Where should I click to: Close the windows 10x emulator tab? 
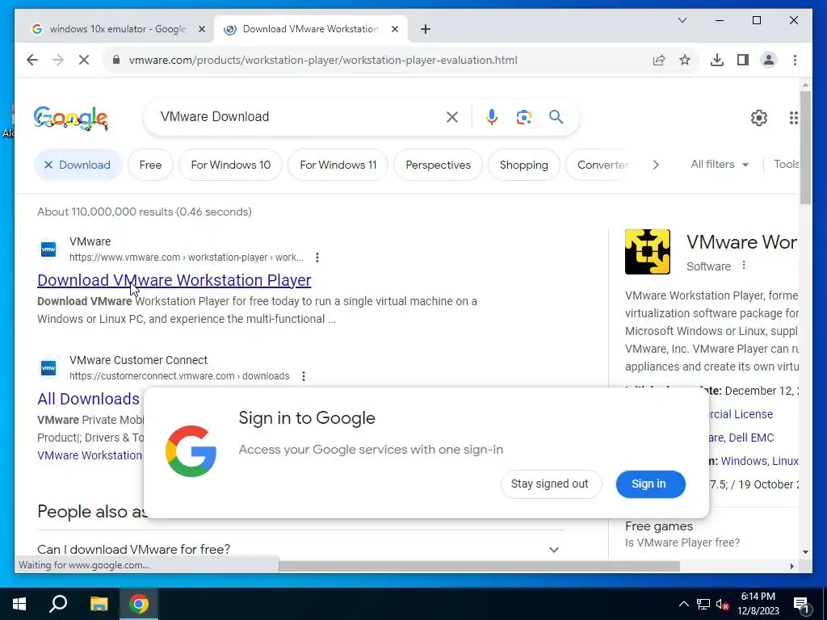[x=201, y=30]
